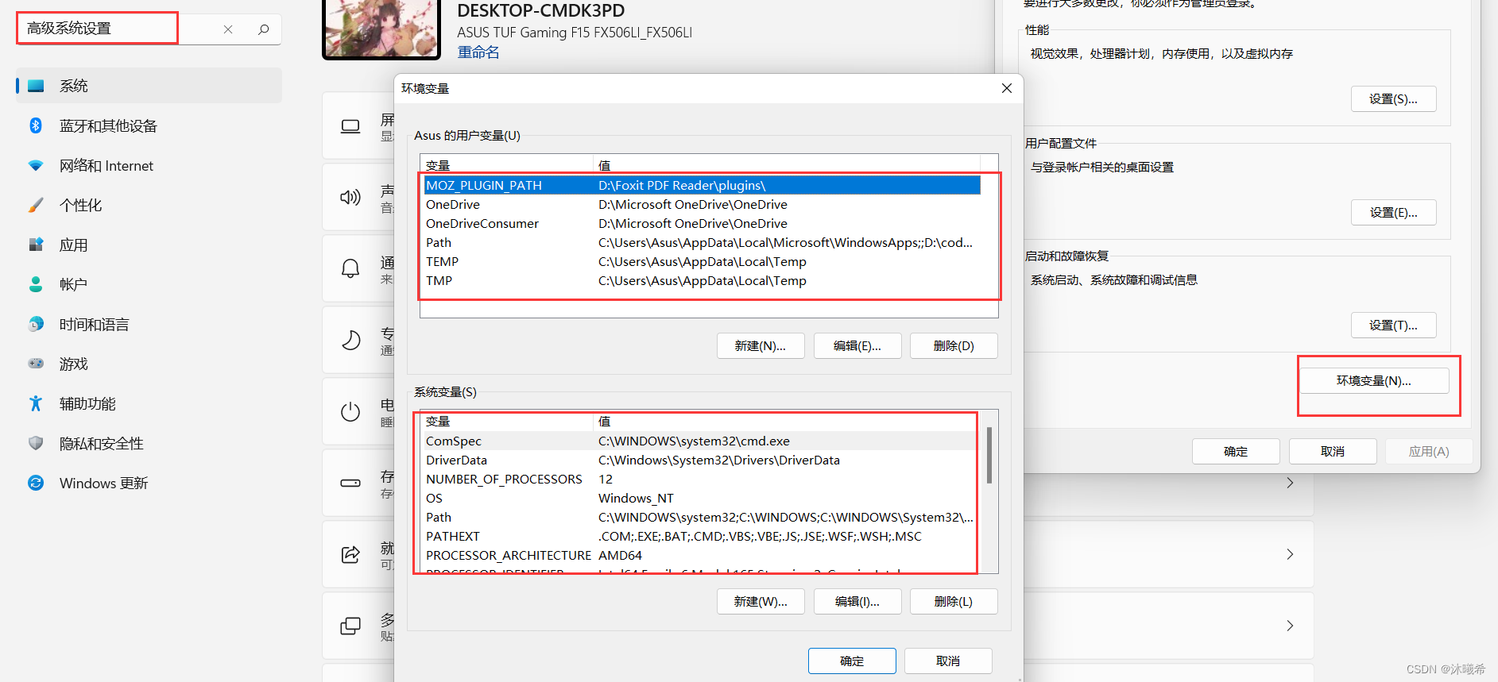Click the 重命名 link
The height and width of the screenshot is (682, 1498).
click(478, 52)
